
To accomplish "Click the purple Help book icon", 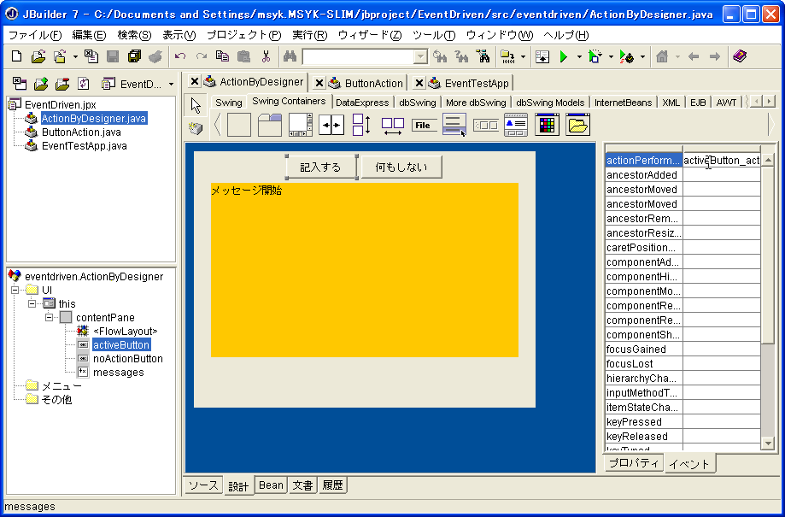I will coord(740,57).
